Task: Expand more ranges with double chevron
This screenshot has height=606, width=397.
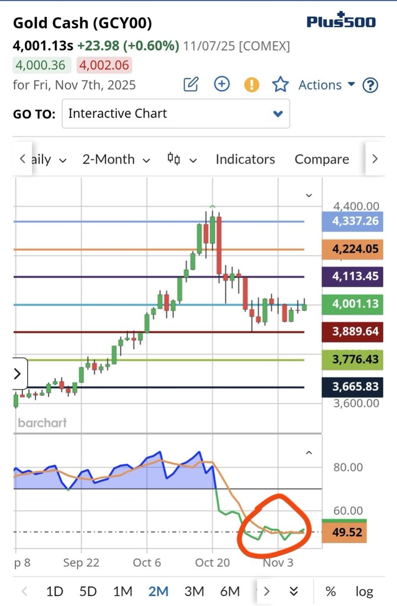Action: [294, 591]
